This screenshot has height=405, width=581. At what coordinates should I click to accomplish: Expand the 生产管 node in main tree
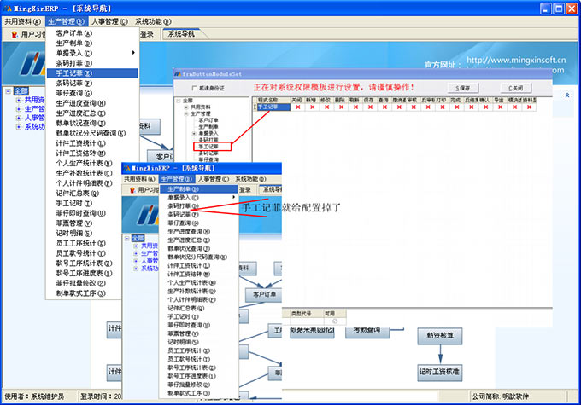tap(19, 109)
